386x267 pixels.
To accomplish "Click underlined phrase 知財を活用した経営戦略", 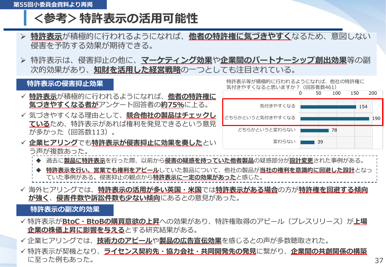I will click(x=137, y=70).
